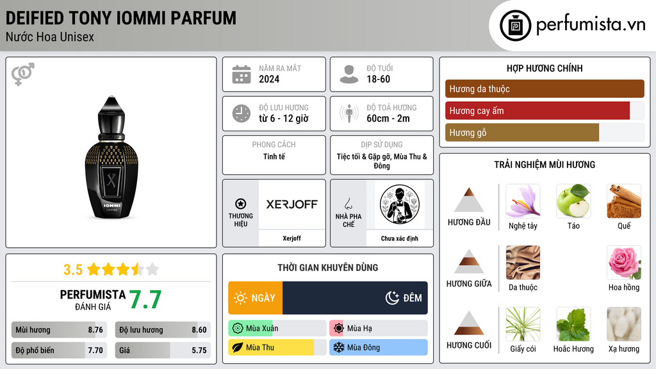Click the sun icon on the Ngày bar

(x=241, y=298)
